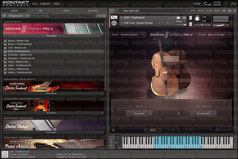Image resolution: width=238 pixels, height=159 pixels.
Task: Minimize the rack view icon
Action: (x=235, y=11)
